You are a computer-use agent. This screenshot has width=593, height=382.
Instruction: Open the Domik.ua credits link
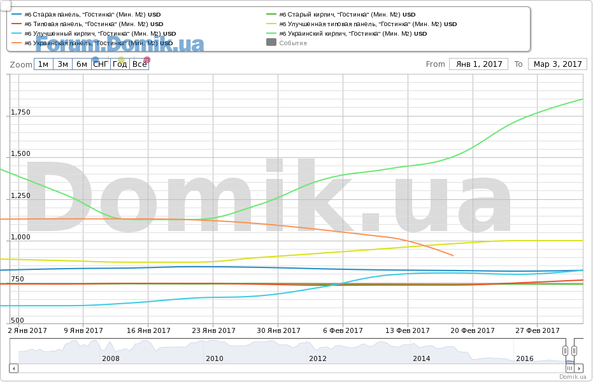point(572,377)
